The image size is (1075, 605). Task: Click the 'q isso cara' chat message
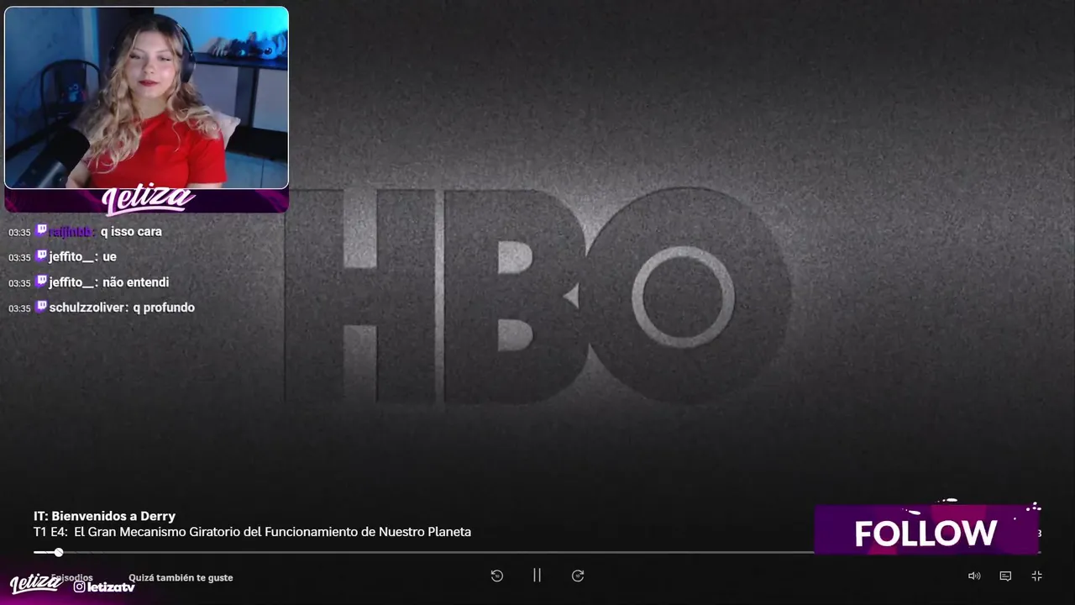coord(85,232)
